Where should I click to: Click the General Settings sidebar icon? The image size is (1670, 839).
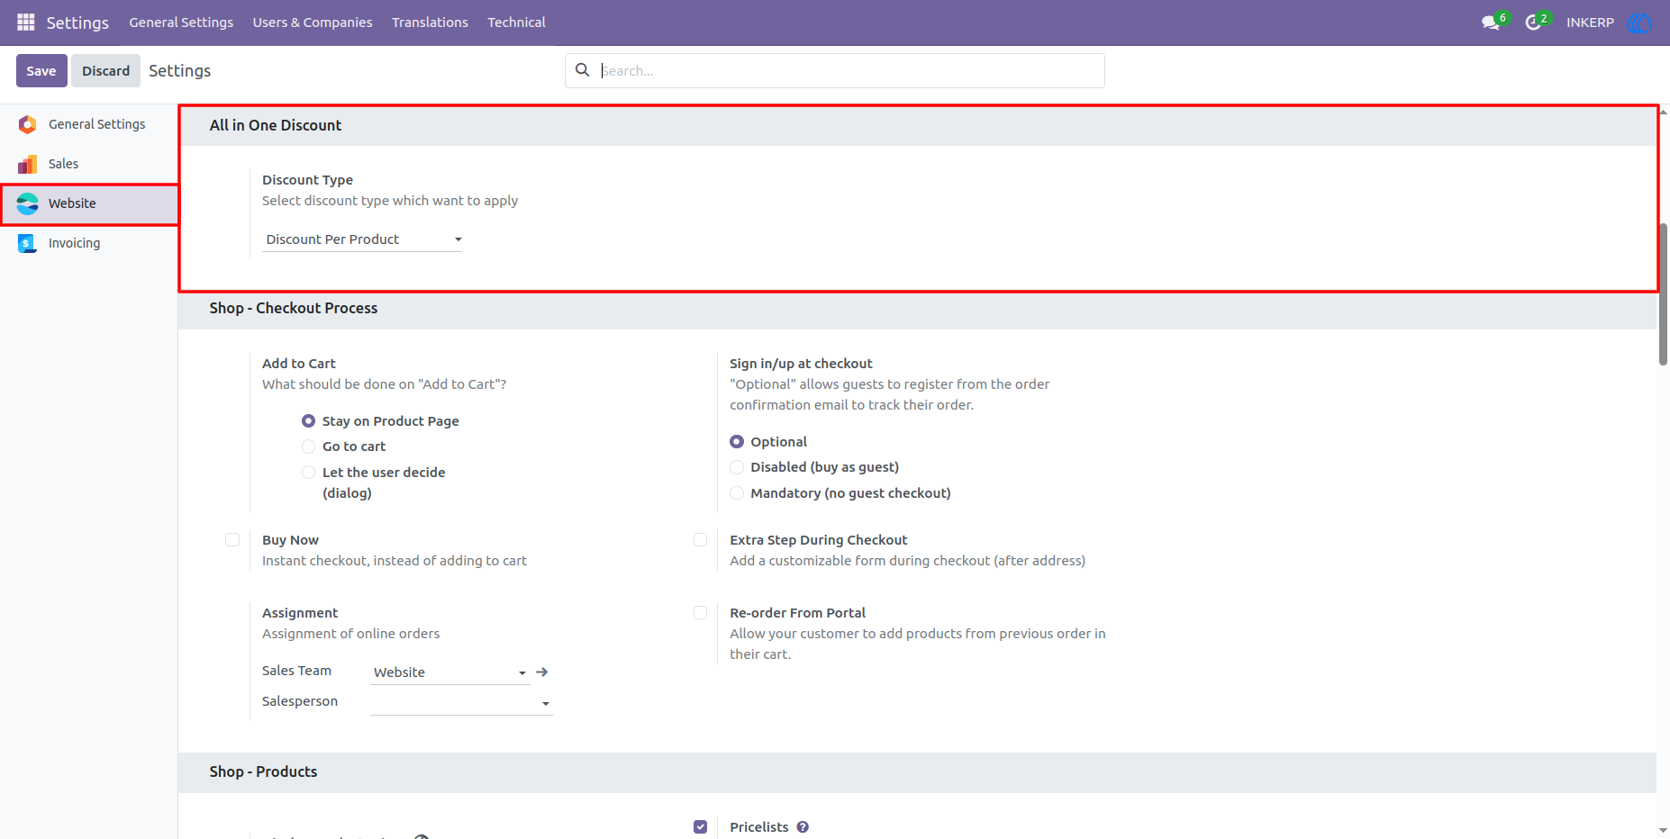28,124
